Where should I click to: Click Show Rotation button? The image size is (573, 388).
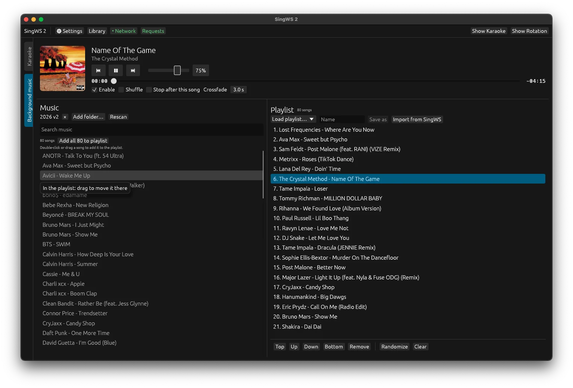pos(529,31)
